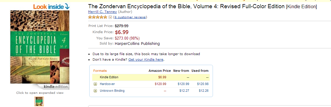Click the Merrill C. Tenney author link

103,12
